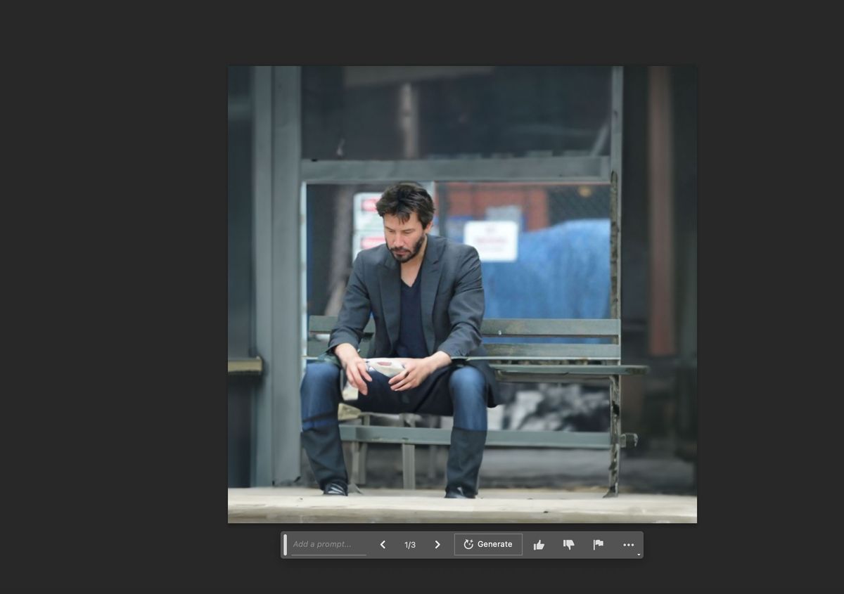Image resolution: width=844 pixels, height=594 pixels.
Task: Rate the variation with the thumbs down icon
Action: (x=568, y=544)
